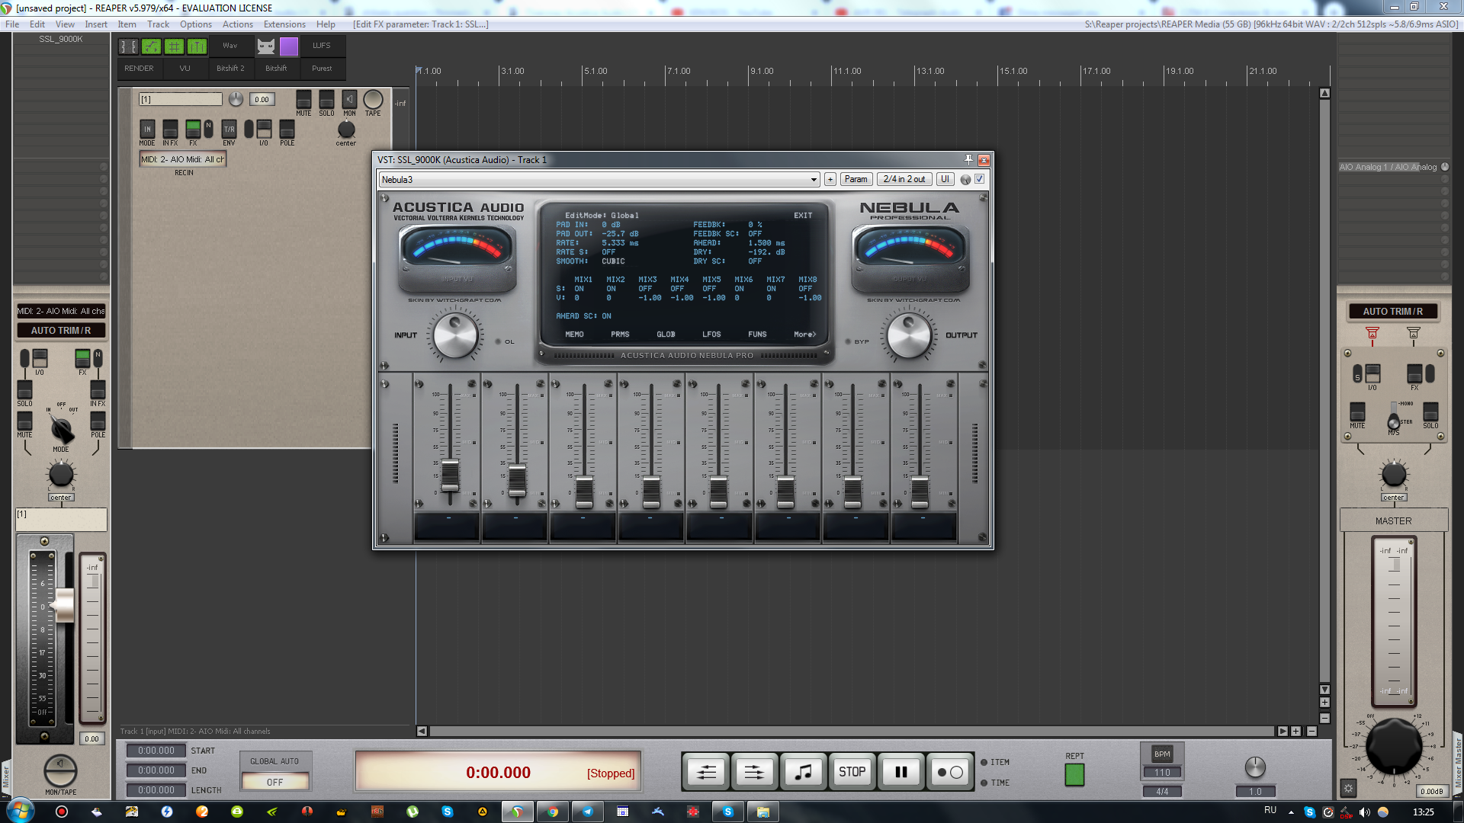The image size is (1464, 823).
Task: Toggle the FX bypass checkbox
Action: click(979, 179)
